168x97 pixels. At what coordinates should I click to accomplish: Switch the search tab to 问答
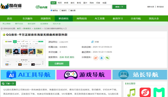pyautogui.click(x=98, y=3)
